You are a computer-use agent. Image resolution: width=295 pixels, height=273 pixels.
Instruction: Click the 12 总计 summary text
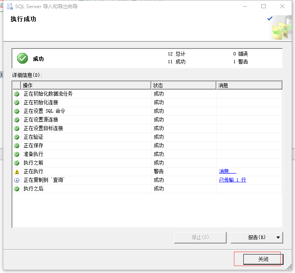[x=177, y=54]
